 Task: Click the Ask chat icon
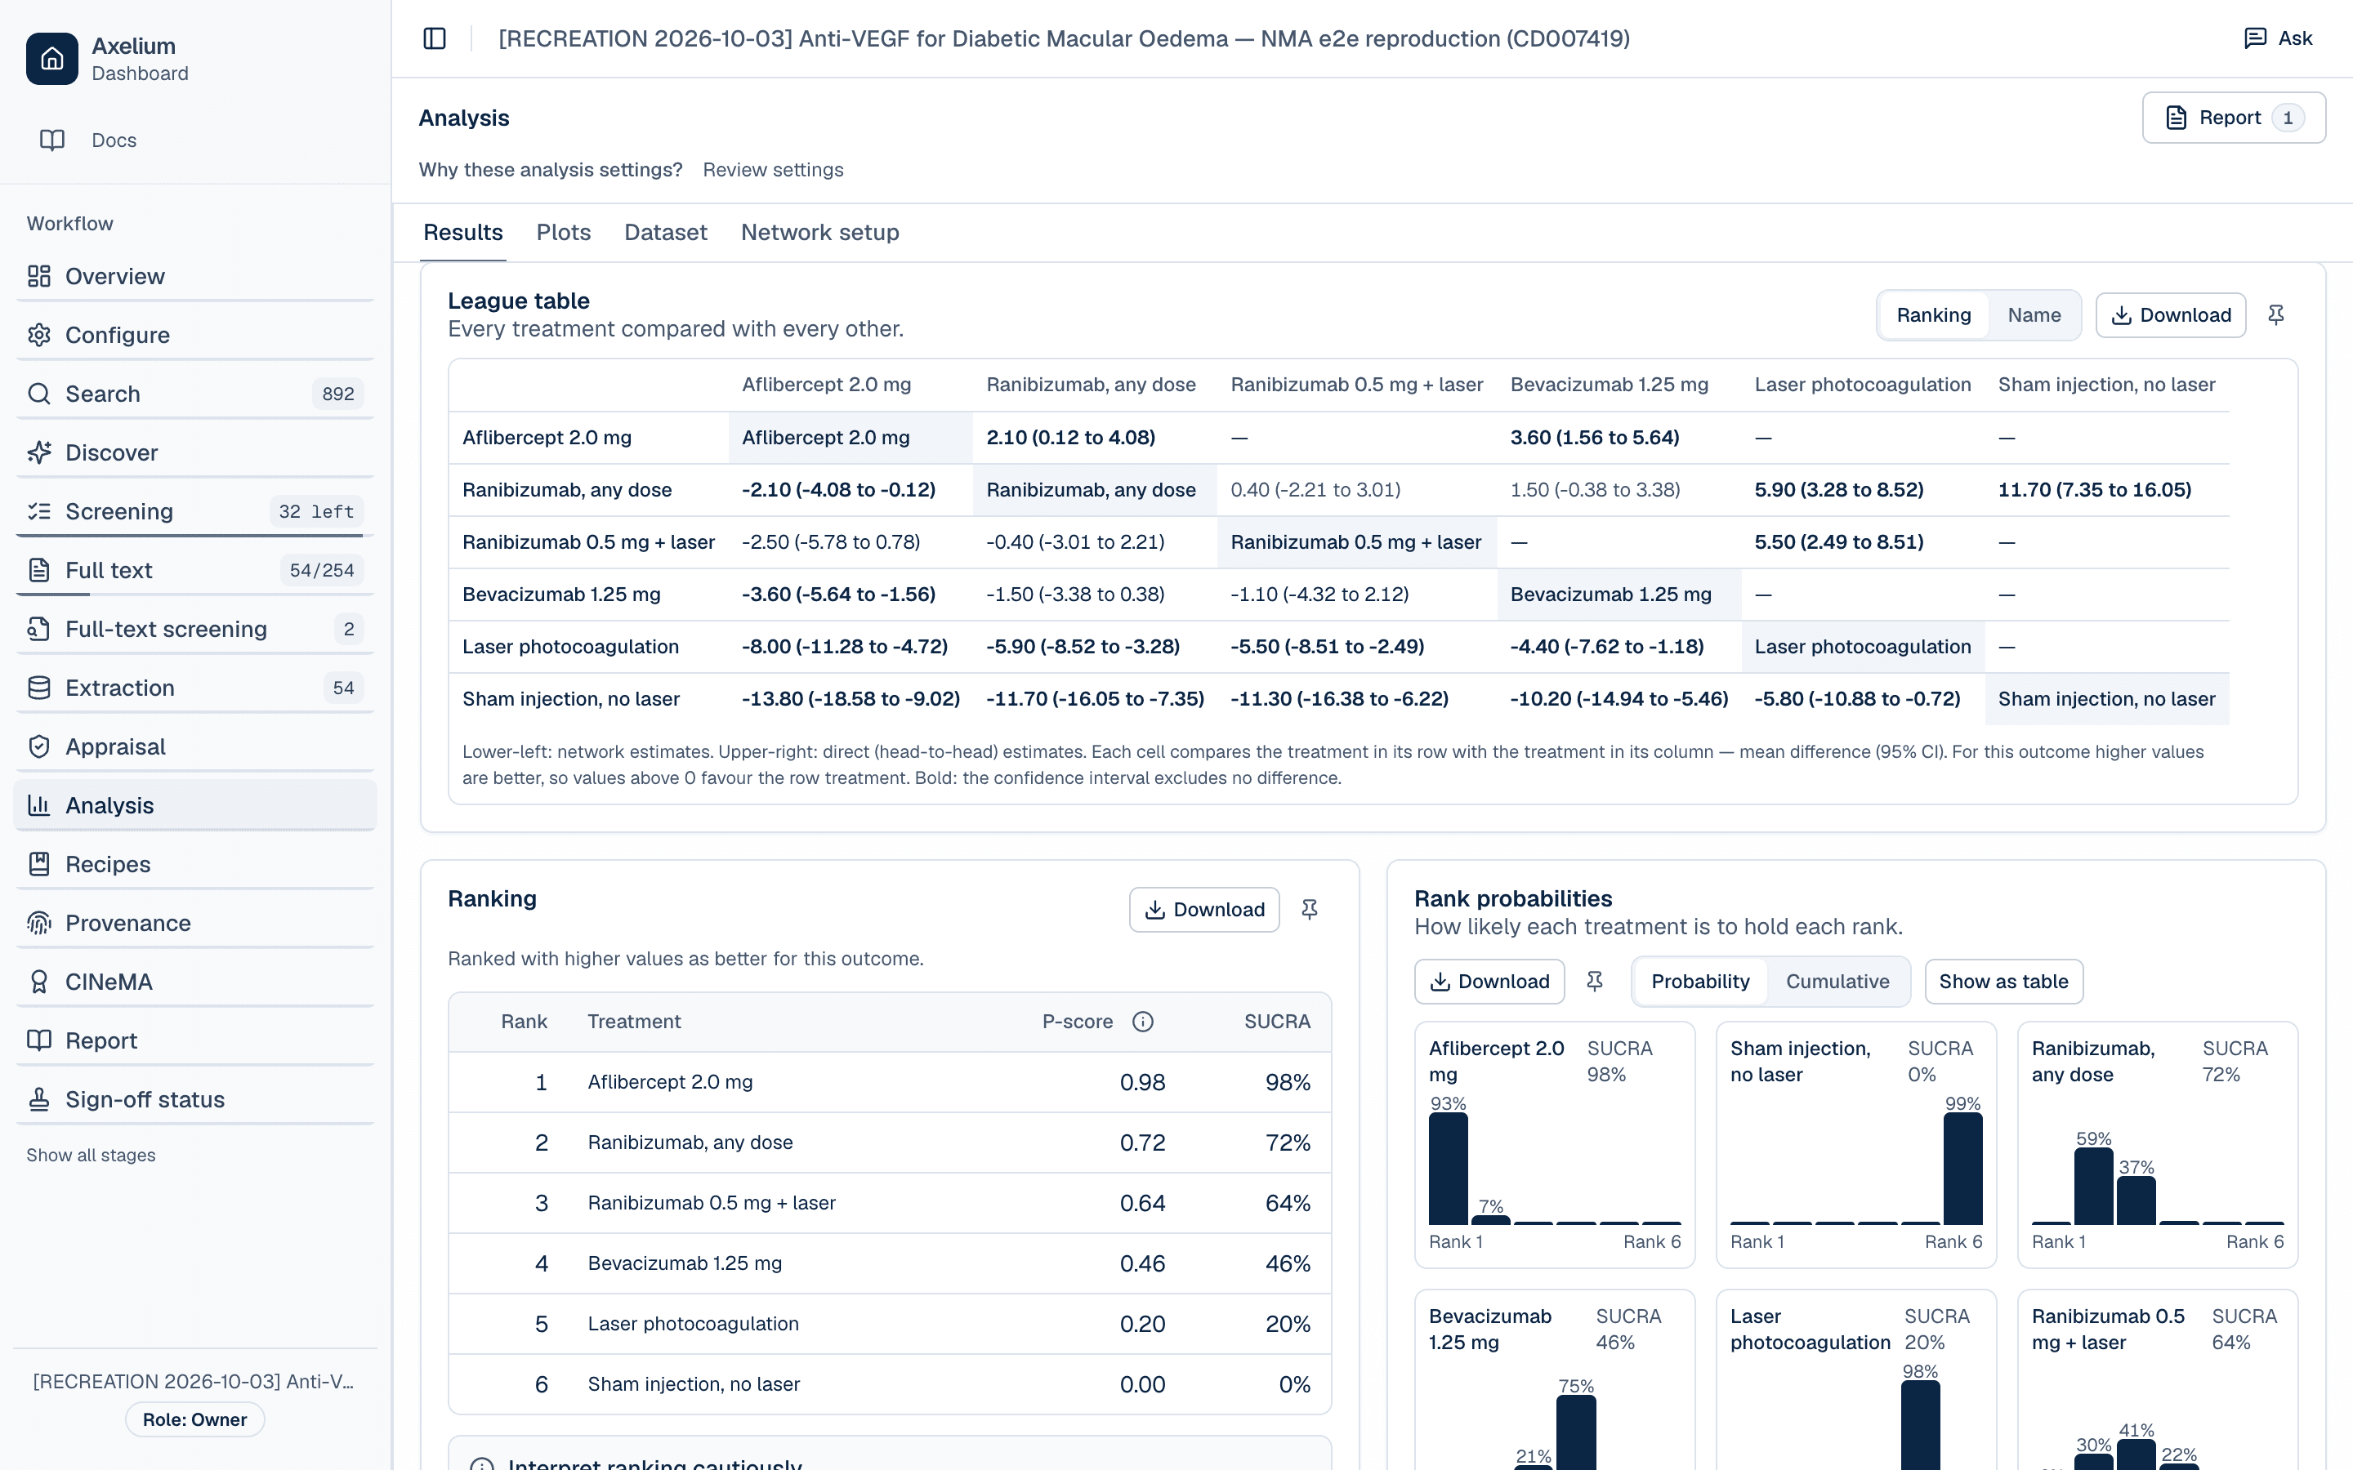point(2255,38)
